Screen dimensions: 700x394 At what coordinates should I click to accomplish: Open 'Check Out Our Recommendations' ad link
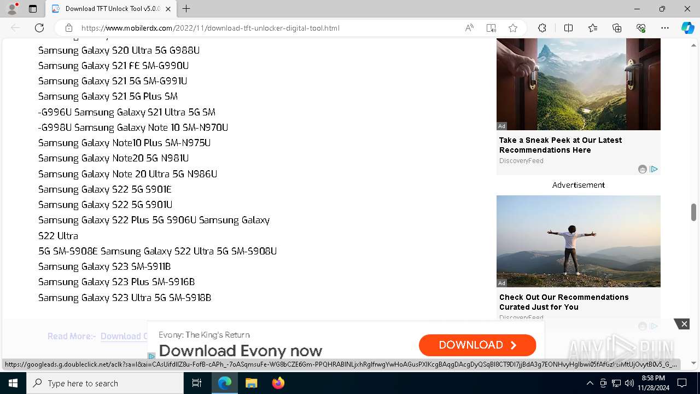click(x=564, y=302)
